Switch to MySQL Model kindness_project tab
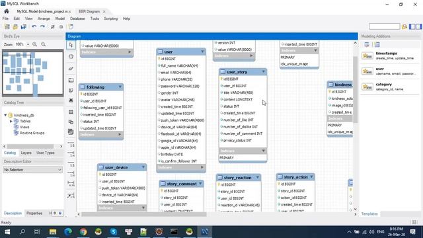 (42, 11)
